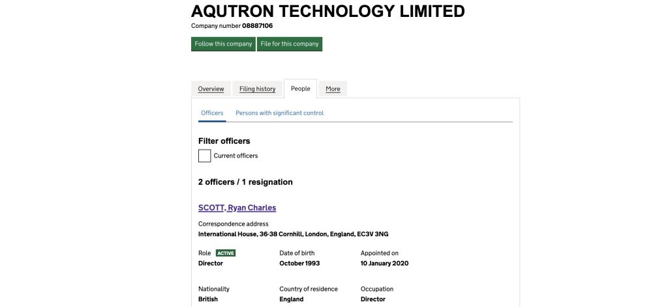Viewport: 668px width, 307px height.
Task: Click the Follow this company button
Action: pyautogui.click(x=223, y=44)
